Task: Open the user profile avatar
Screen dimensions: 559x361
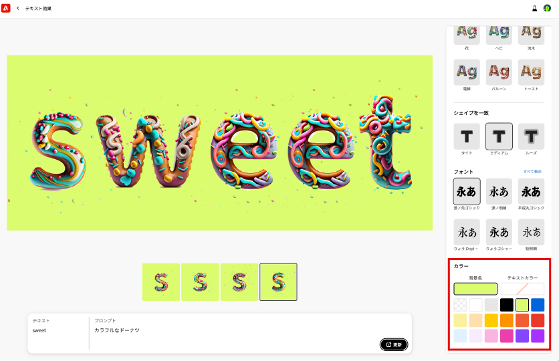Action: (x=547, y=8)
